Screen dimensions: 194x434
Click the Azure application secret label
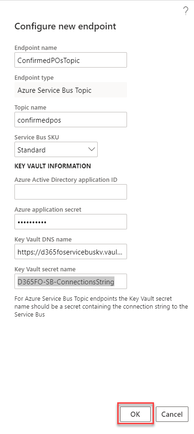coord(48,209)
